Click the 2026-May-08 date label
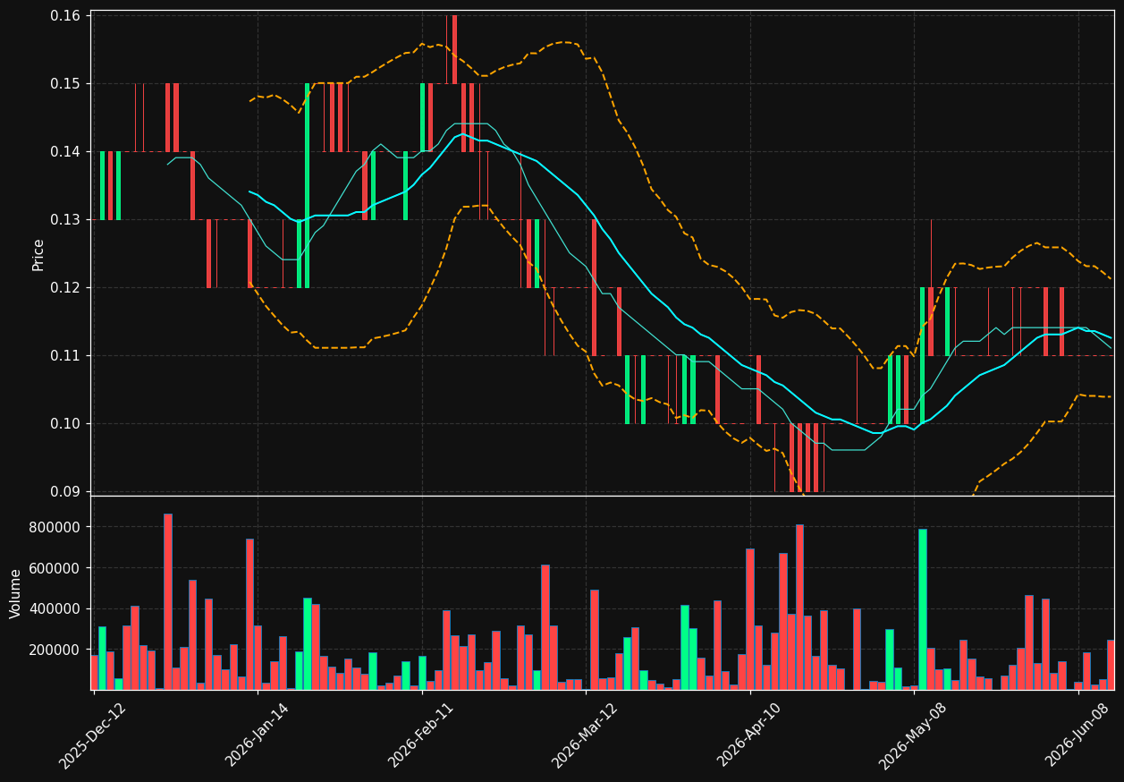This screenshot has height=782, width=1124. 913,735
